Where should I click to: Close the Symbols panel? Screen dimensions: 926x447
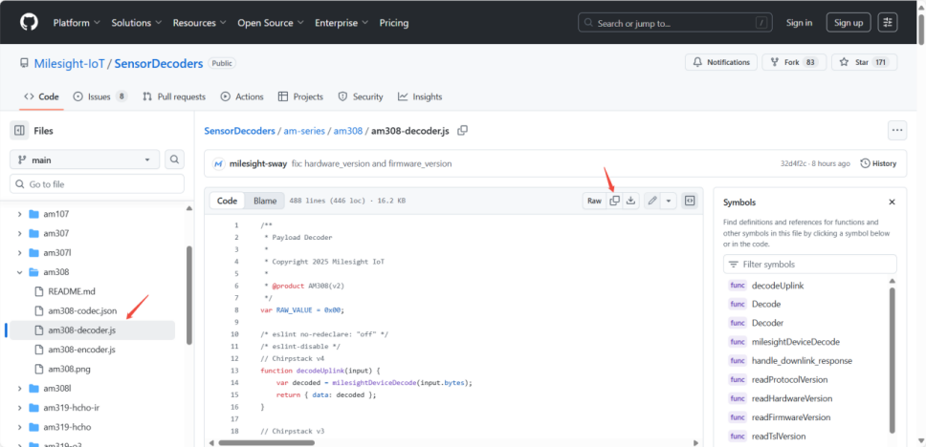(892, 202)
